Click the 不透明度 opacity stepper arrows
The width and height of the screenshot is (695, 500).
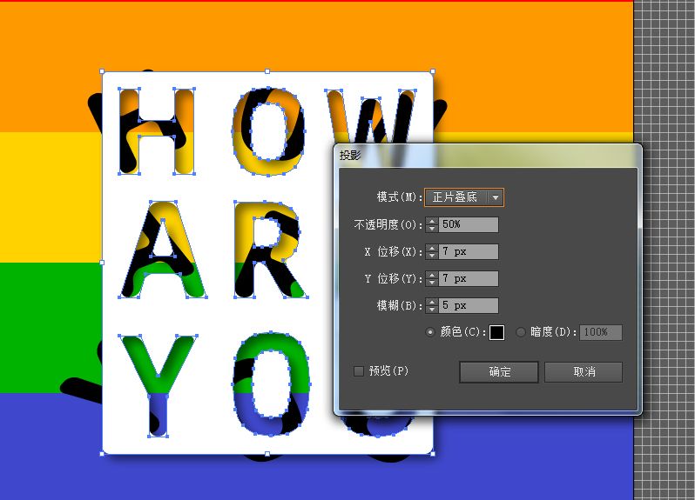click(431, 225)
